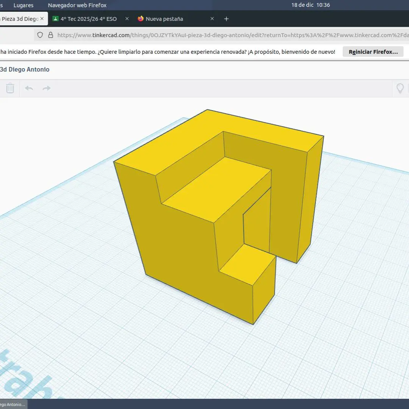Open the Lugares system menu
Screen dimensions: 409x409
23,5
